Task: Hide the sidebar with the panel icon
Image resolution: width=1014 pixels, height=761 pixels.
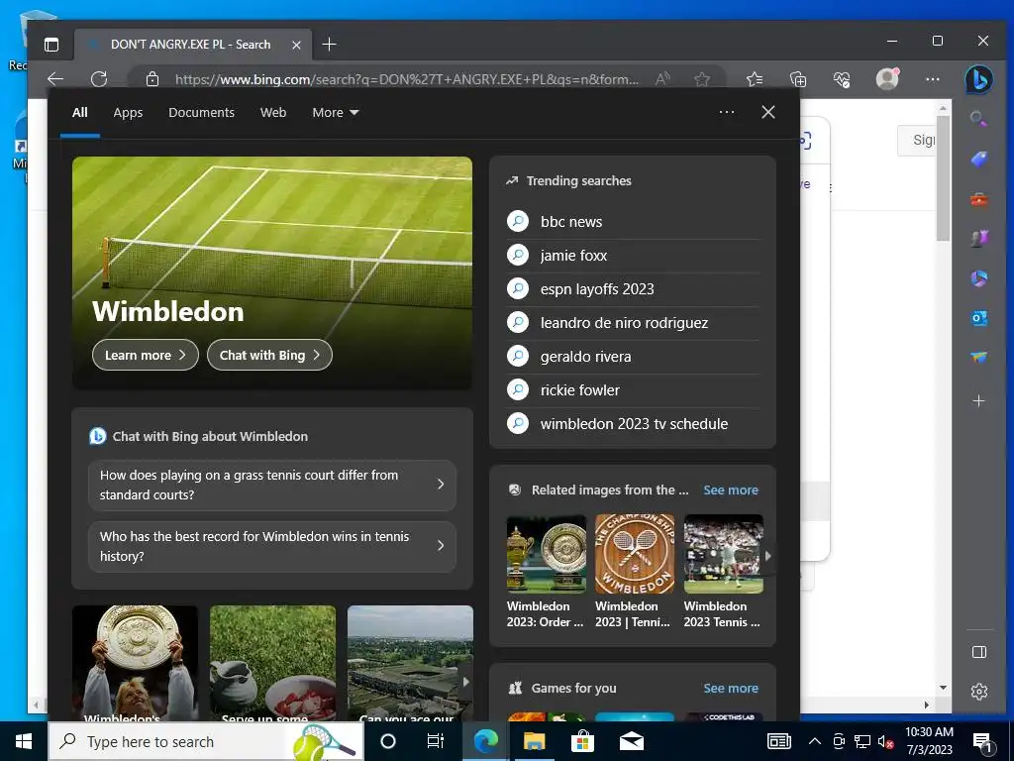Action: pos(979,652)
